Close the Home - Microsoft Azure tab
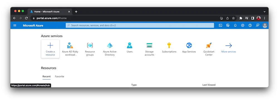Image resolution: width=279 pixels, height=101 pixels. 69,12
